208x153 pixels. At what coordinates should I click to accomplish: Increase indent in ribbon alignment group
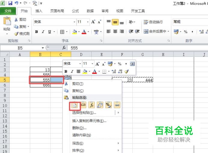pos(137,31)
